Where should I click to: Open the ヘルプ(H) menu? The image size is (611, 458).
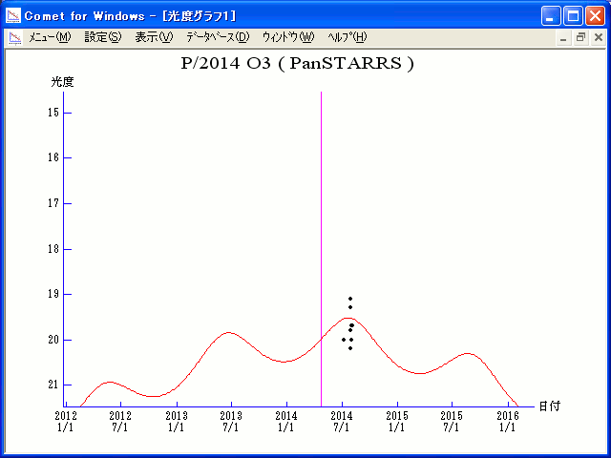(348, 37)
